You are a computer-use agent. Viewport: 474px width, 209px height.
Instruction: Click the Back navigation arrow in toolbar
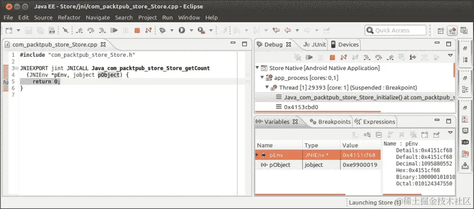coord(288,30)
